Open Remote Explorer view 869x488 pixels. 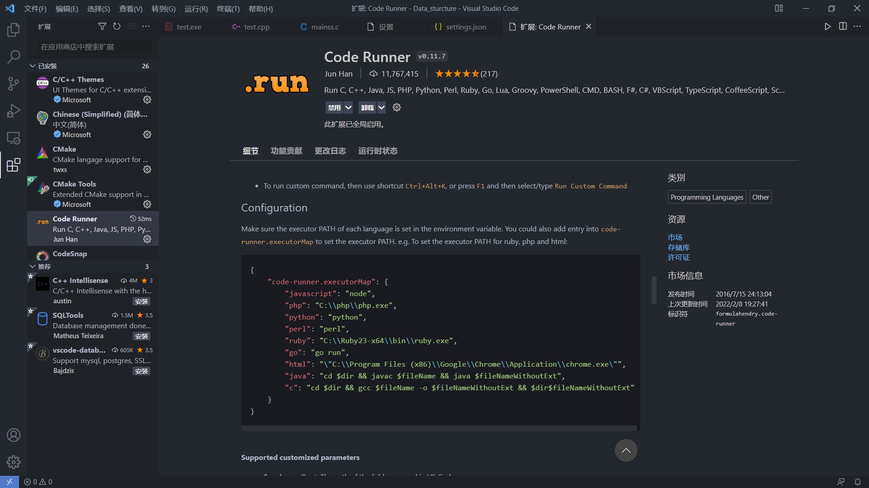click(x=14, y=138)
